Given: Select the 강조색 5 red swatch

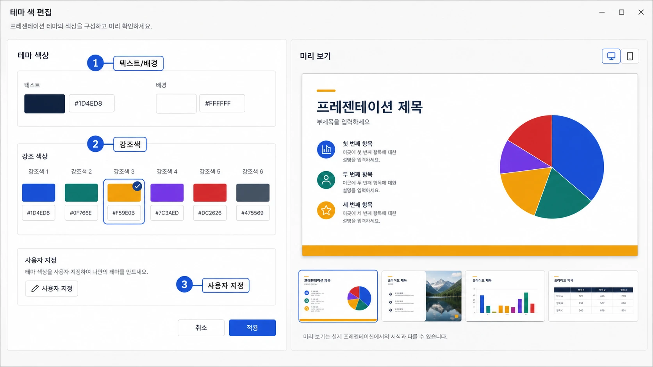Looking at the screenshot, I should (210, 193).
